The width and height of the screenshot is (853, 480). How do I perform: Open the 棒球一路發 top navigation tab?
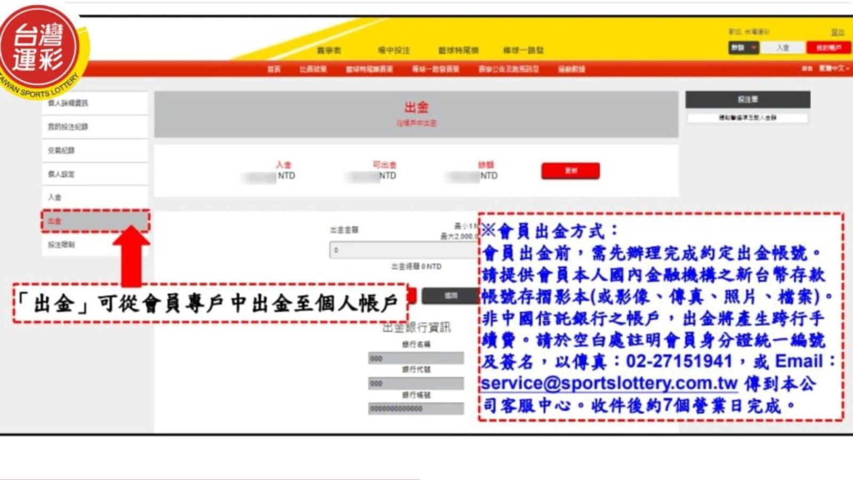pyautogui.click(x=524, y=50)
